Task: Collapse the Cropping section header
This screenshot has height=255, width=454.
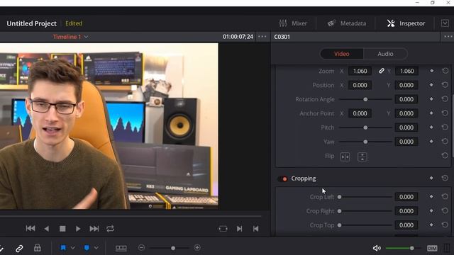Action: click(304, 178)
